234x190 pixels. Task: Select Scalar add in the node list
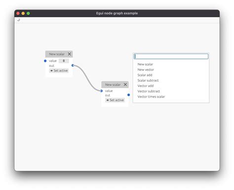(145, 75)
